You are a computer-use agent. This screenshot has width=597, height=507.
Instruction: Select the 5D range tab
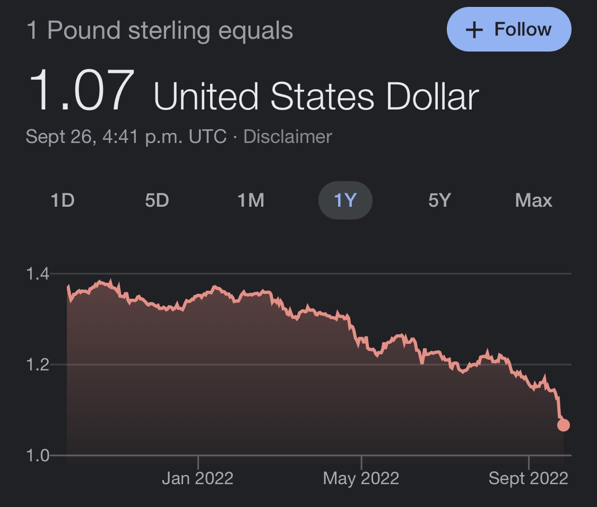[157, 200]
